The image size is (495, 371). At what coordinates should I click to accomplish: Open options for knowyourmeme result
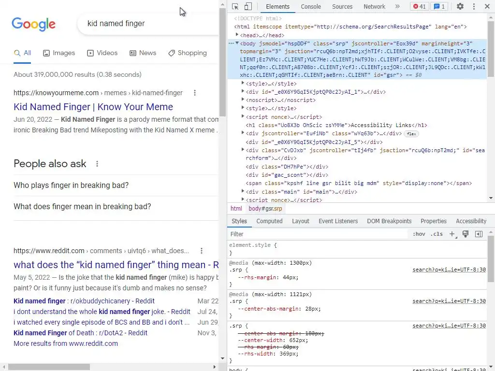pyautogui.click(x=195, y=93)
